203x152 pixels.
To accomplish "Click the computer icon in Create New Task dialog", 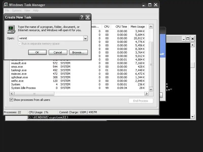I will 11,29.
